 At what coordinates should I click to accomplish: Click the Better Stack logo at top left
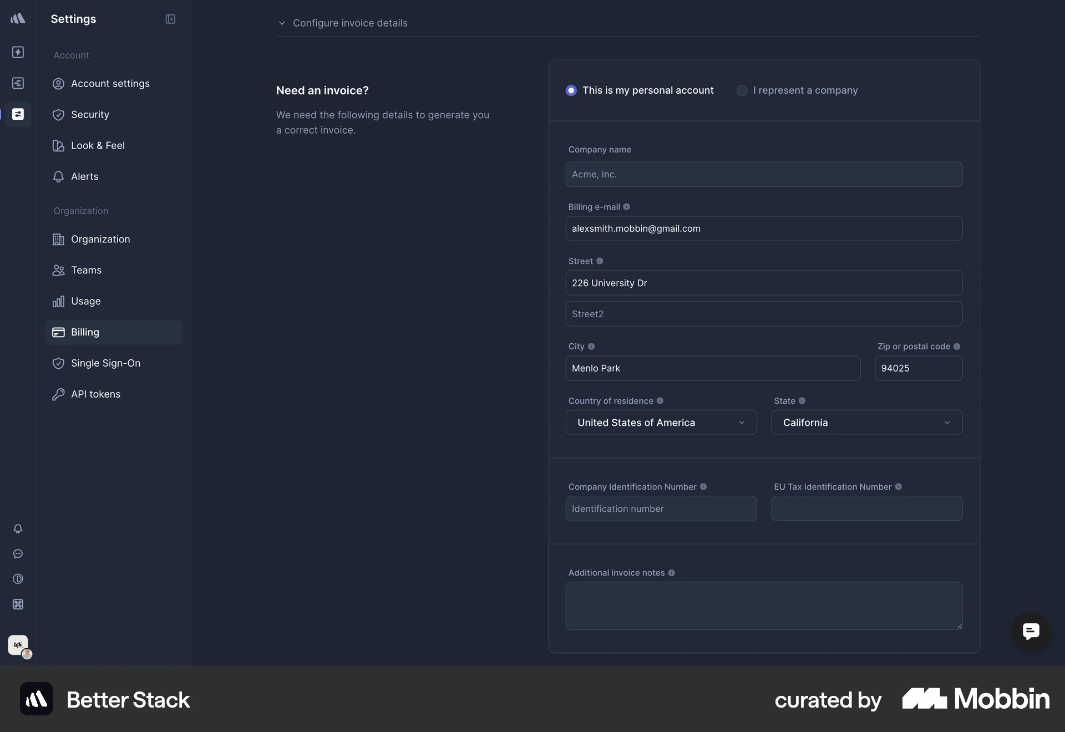18,18
